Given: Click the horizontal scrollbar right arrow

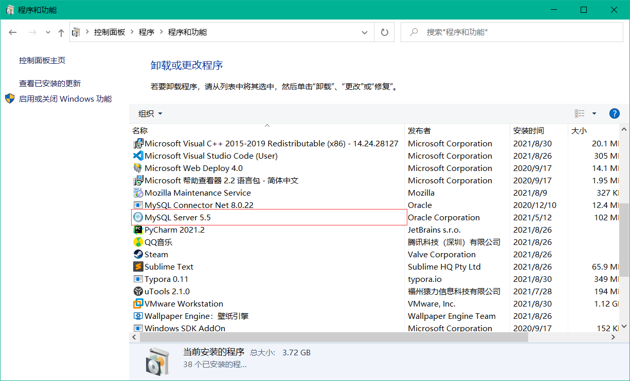Looking at the screenshot, I should coord(613,338).
